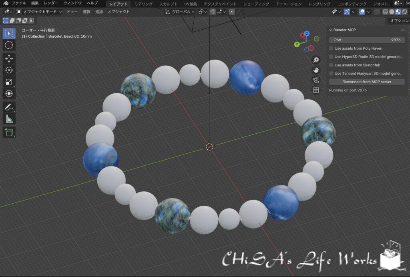Image resolution: width=410 pixels, height=277 pixels.
Task: Open the 追加 menu in viewport header
Action: [99, 12]
